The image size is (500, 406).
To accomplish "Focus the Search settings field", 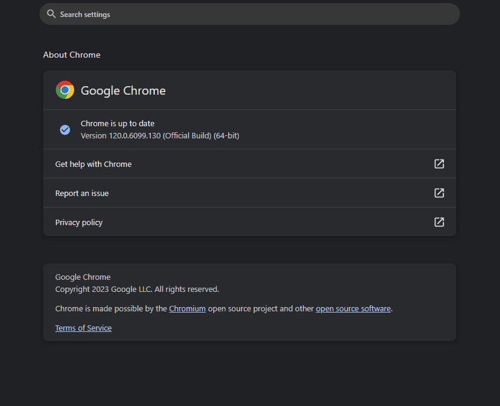I will 249,14.
